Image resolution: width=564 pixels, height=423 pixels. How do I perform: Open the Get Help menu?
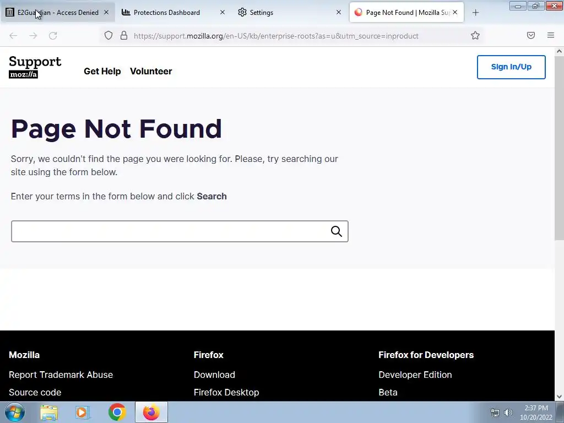102,71
